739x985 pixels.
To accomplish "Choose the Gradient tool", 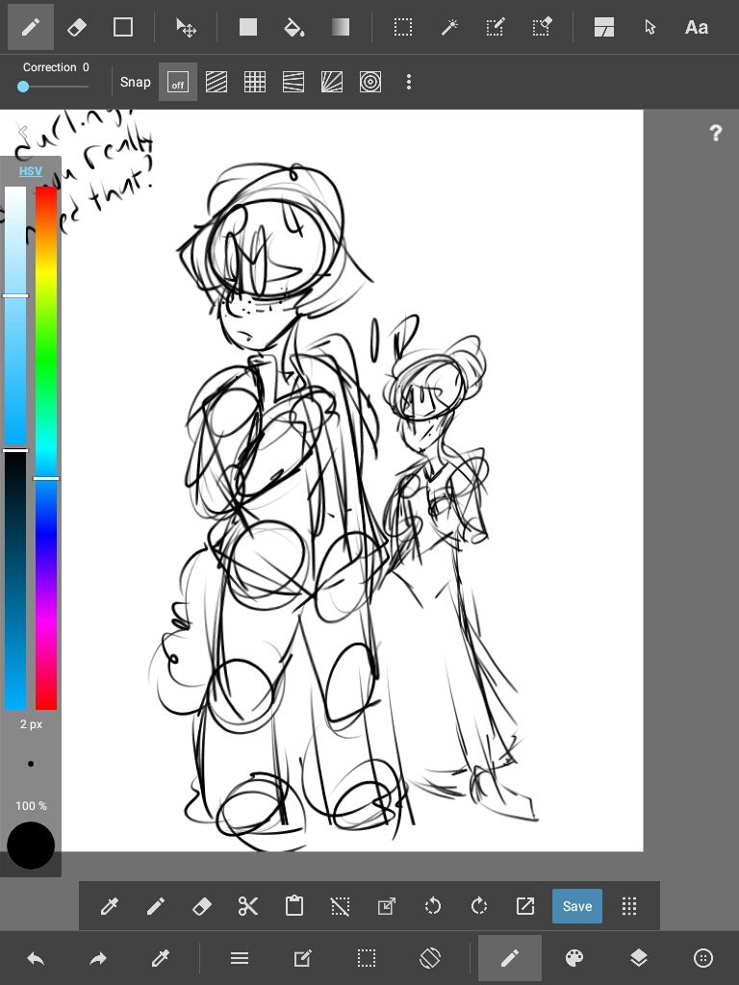I will coord(341,27).
